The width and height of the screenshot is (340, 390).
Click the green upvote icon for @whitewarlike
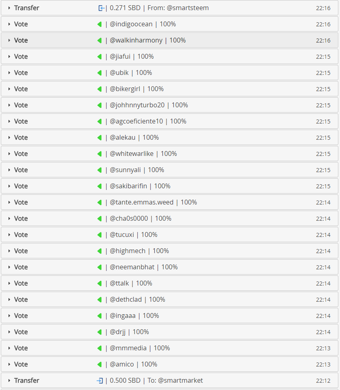(100, 154)
